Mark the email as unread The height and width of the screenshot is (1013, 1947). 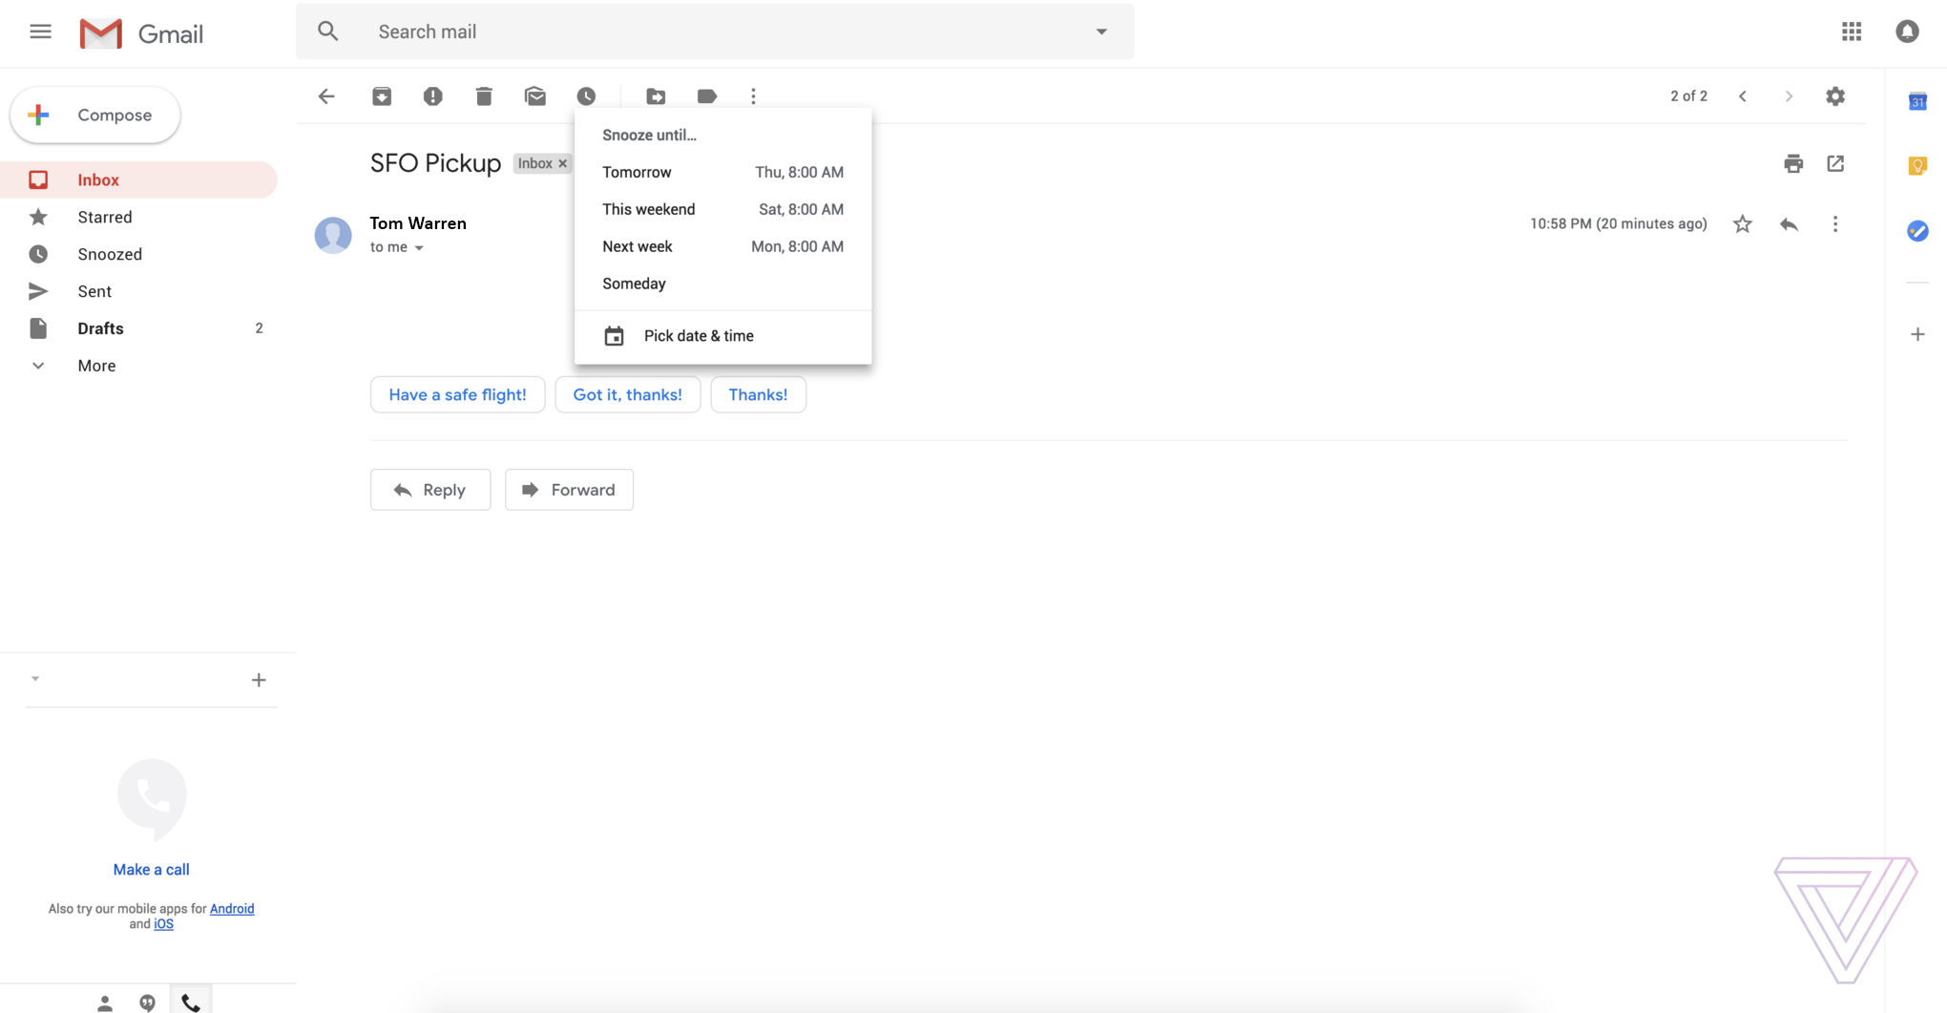coord(535,95)
